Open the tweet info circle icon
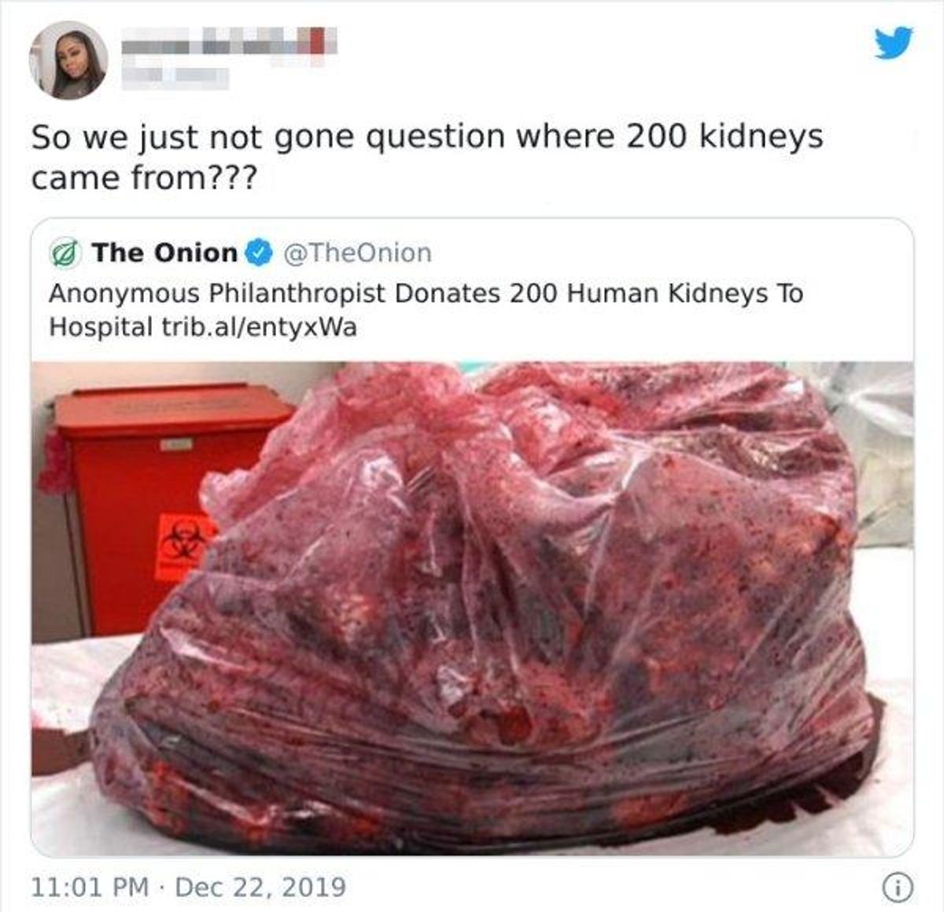 click(x=894, y=888)
